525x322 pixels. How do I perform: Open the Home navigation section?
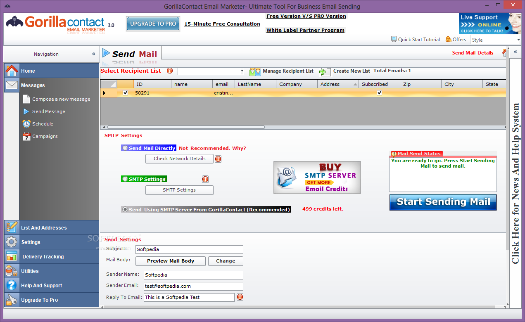click(52, 71)
